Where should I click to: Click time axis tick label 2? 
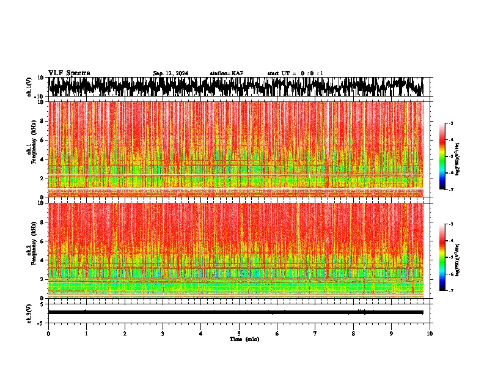click(125, 334)
